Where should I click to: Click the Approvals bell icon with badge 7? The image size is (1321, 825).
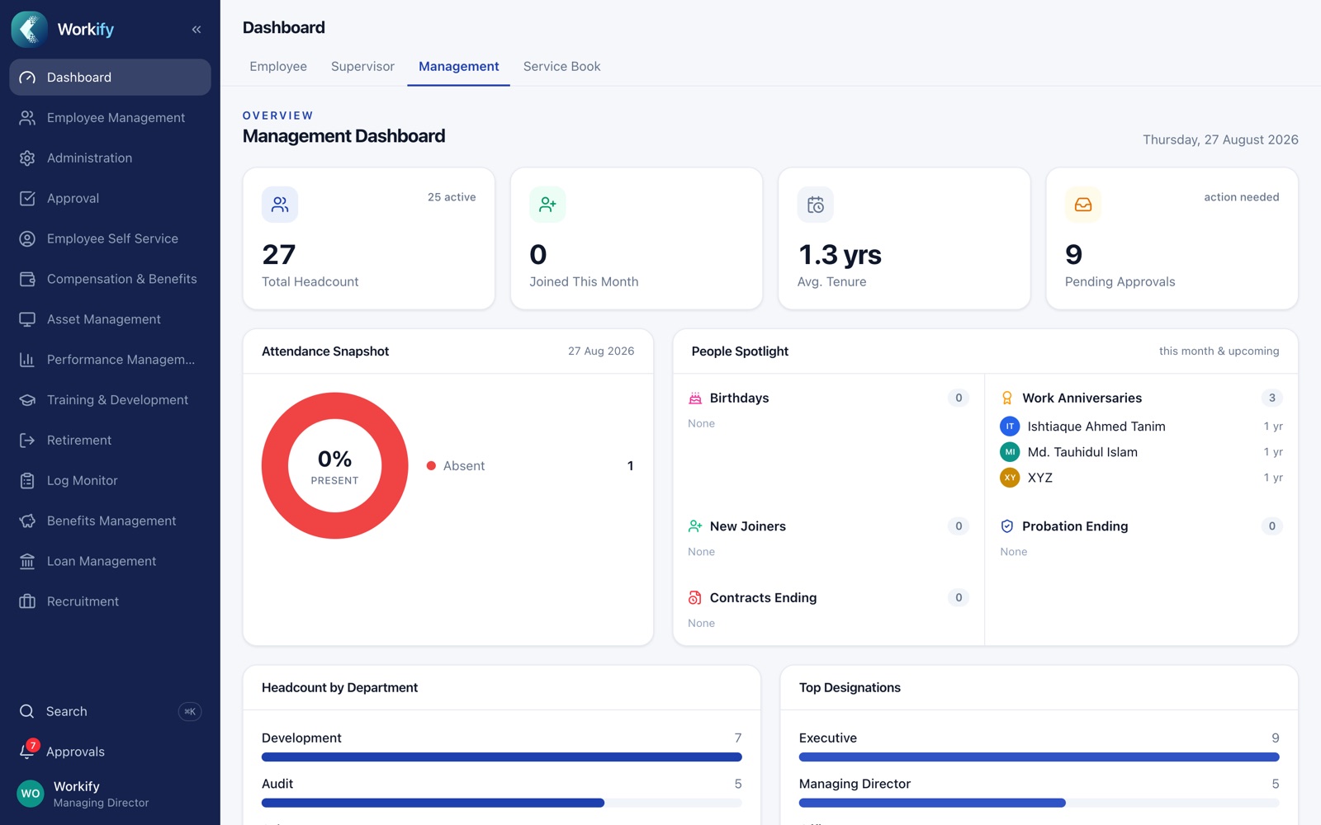click(27, 751)
